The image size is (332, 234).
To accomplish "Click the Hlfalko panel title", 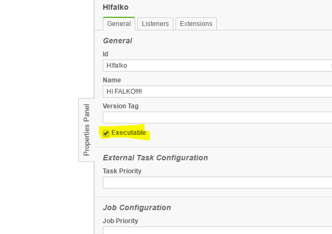I will tap(116, 7).
